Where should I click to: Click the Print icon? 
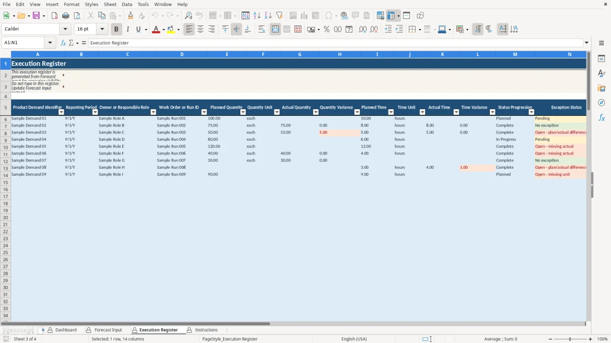pyautogui.click(x=66, y=16)
